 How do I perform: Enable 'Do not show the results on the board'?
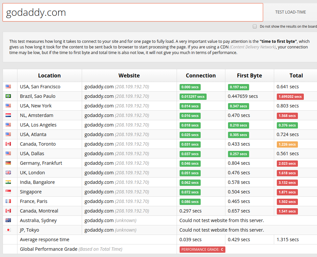tap(255, 26)
